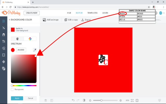Open a new browser tab

click(x=33, y=2)
